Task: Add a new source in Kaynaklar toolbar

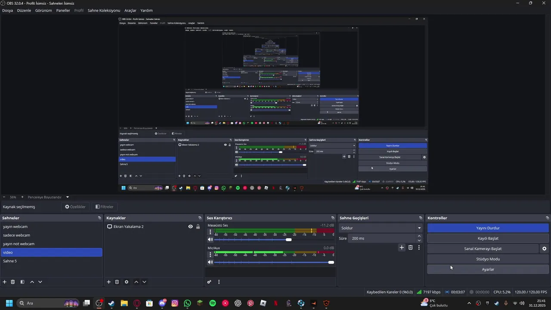Action: (109, 282)
